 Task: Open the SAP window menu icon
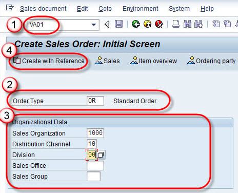coord(10,8)
